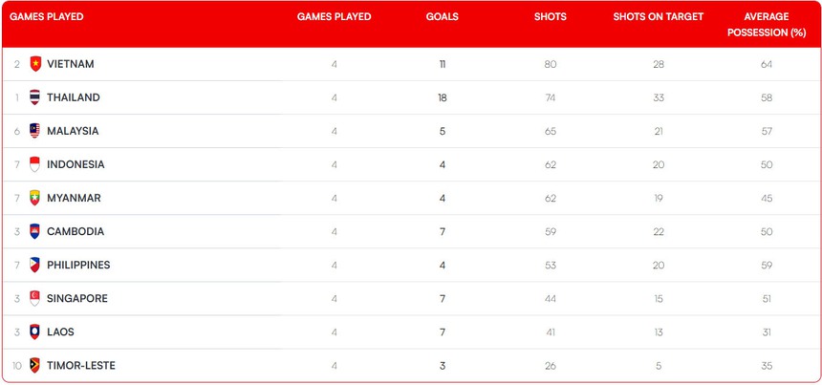
Task: Sort by Shots on Target header
Action: pos(659,17)
